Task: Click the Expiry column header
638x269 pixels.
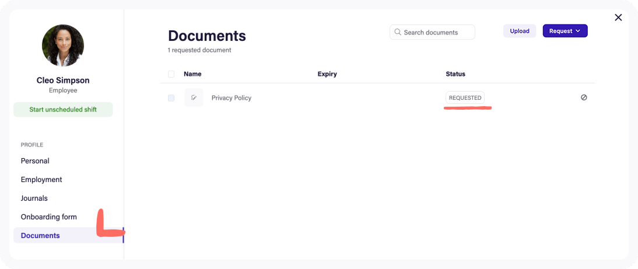Action: (327, 74)
